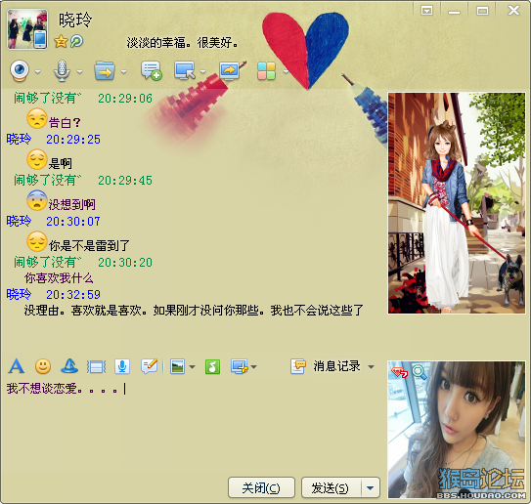Toggle the magic emoticon wizard hat
Viewport: 531px width, 504px height.
click(69, 366)
